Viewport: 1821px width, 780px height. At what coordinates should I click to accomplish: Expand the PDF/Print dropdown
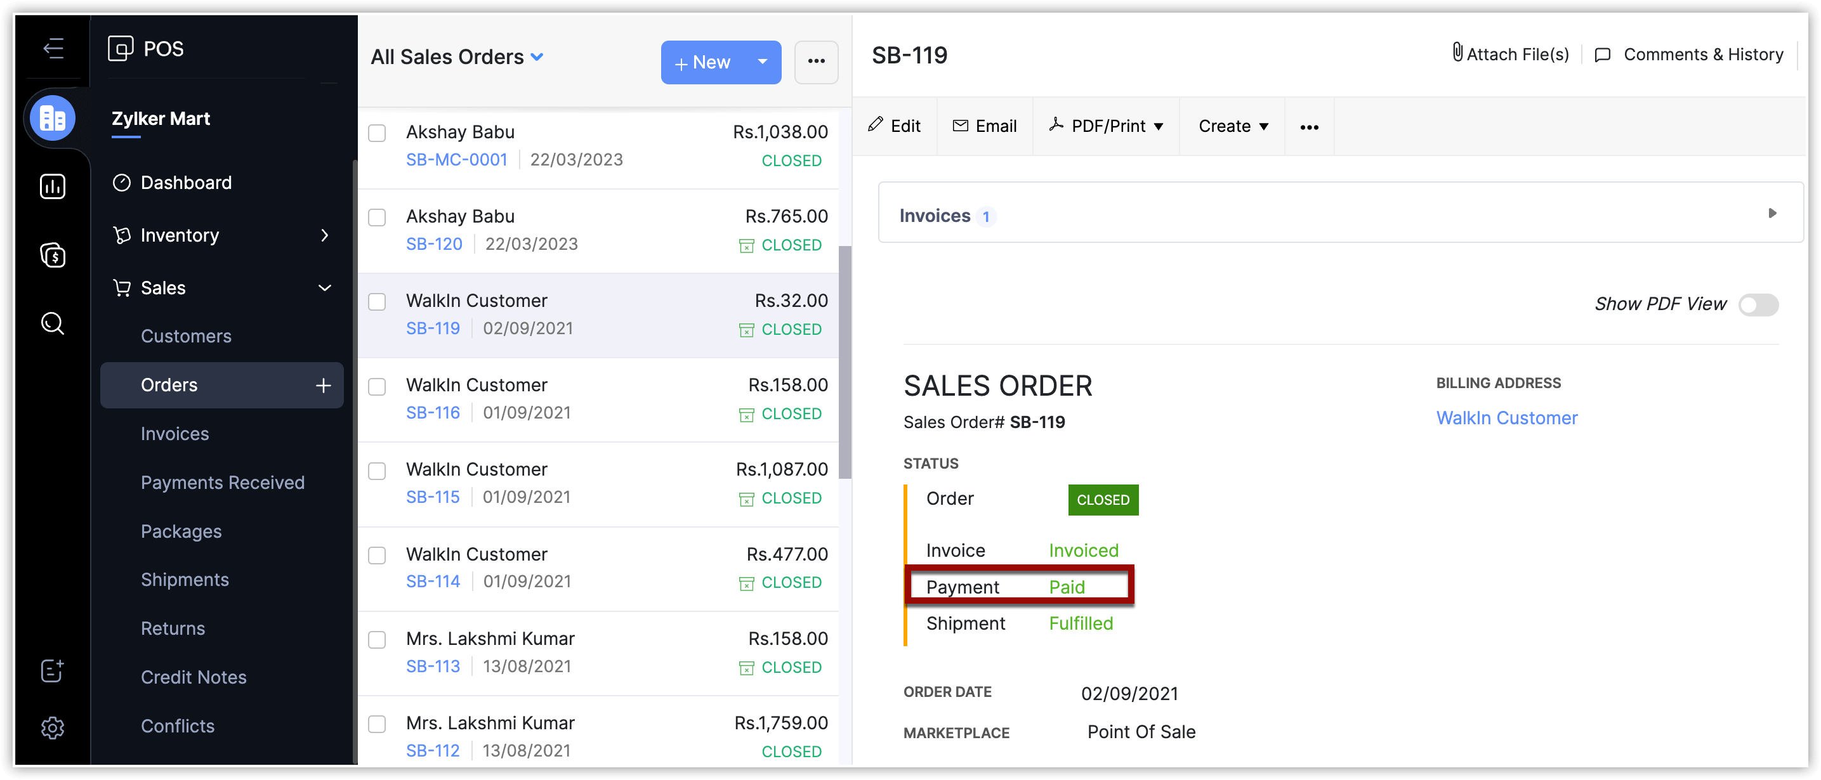click(x=1108, y=126)
